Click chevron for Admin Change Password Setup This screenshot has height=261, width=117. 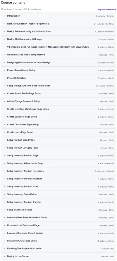(5, 101)
